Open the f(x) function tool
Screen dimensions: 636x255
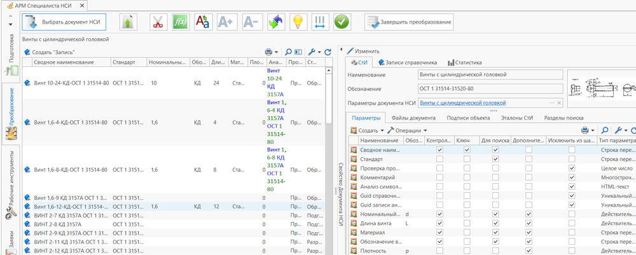[180, 22]
